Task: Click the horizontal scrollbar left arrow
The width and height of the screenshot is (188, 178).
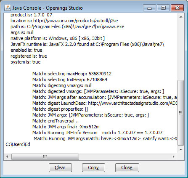Action: (x=7, y=157)
